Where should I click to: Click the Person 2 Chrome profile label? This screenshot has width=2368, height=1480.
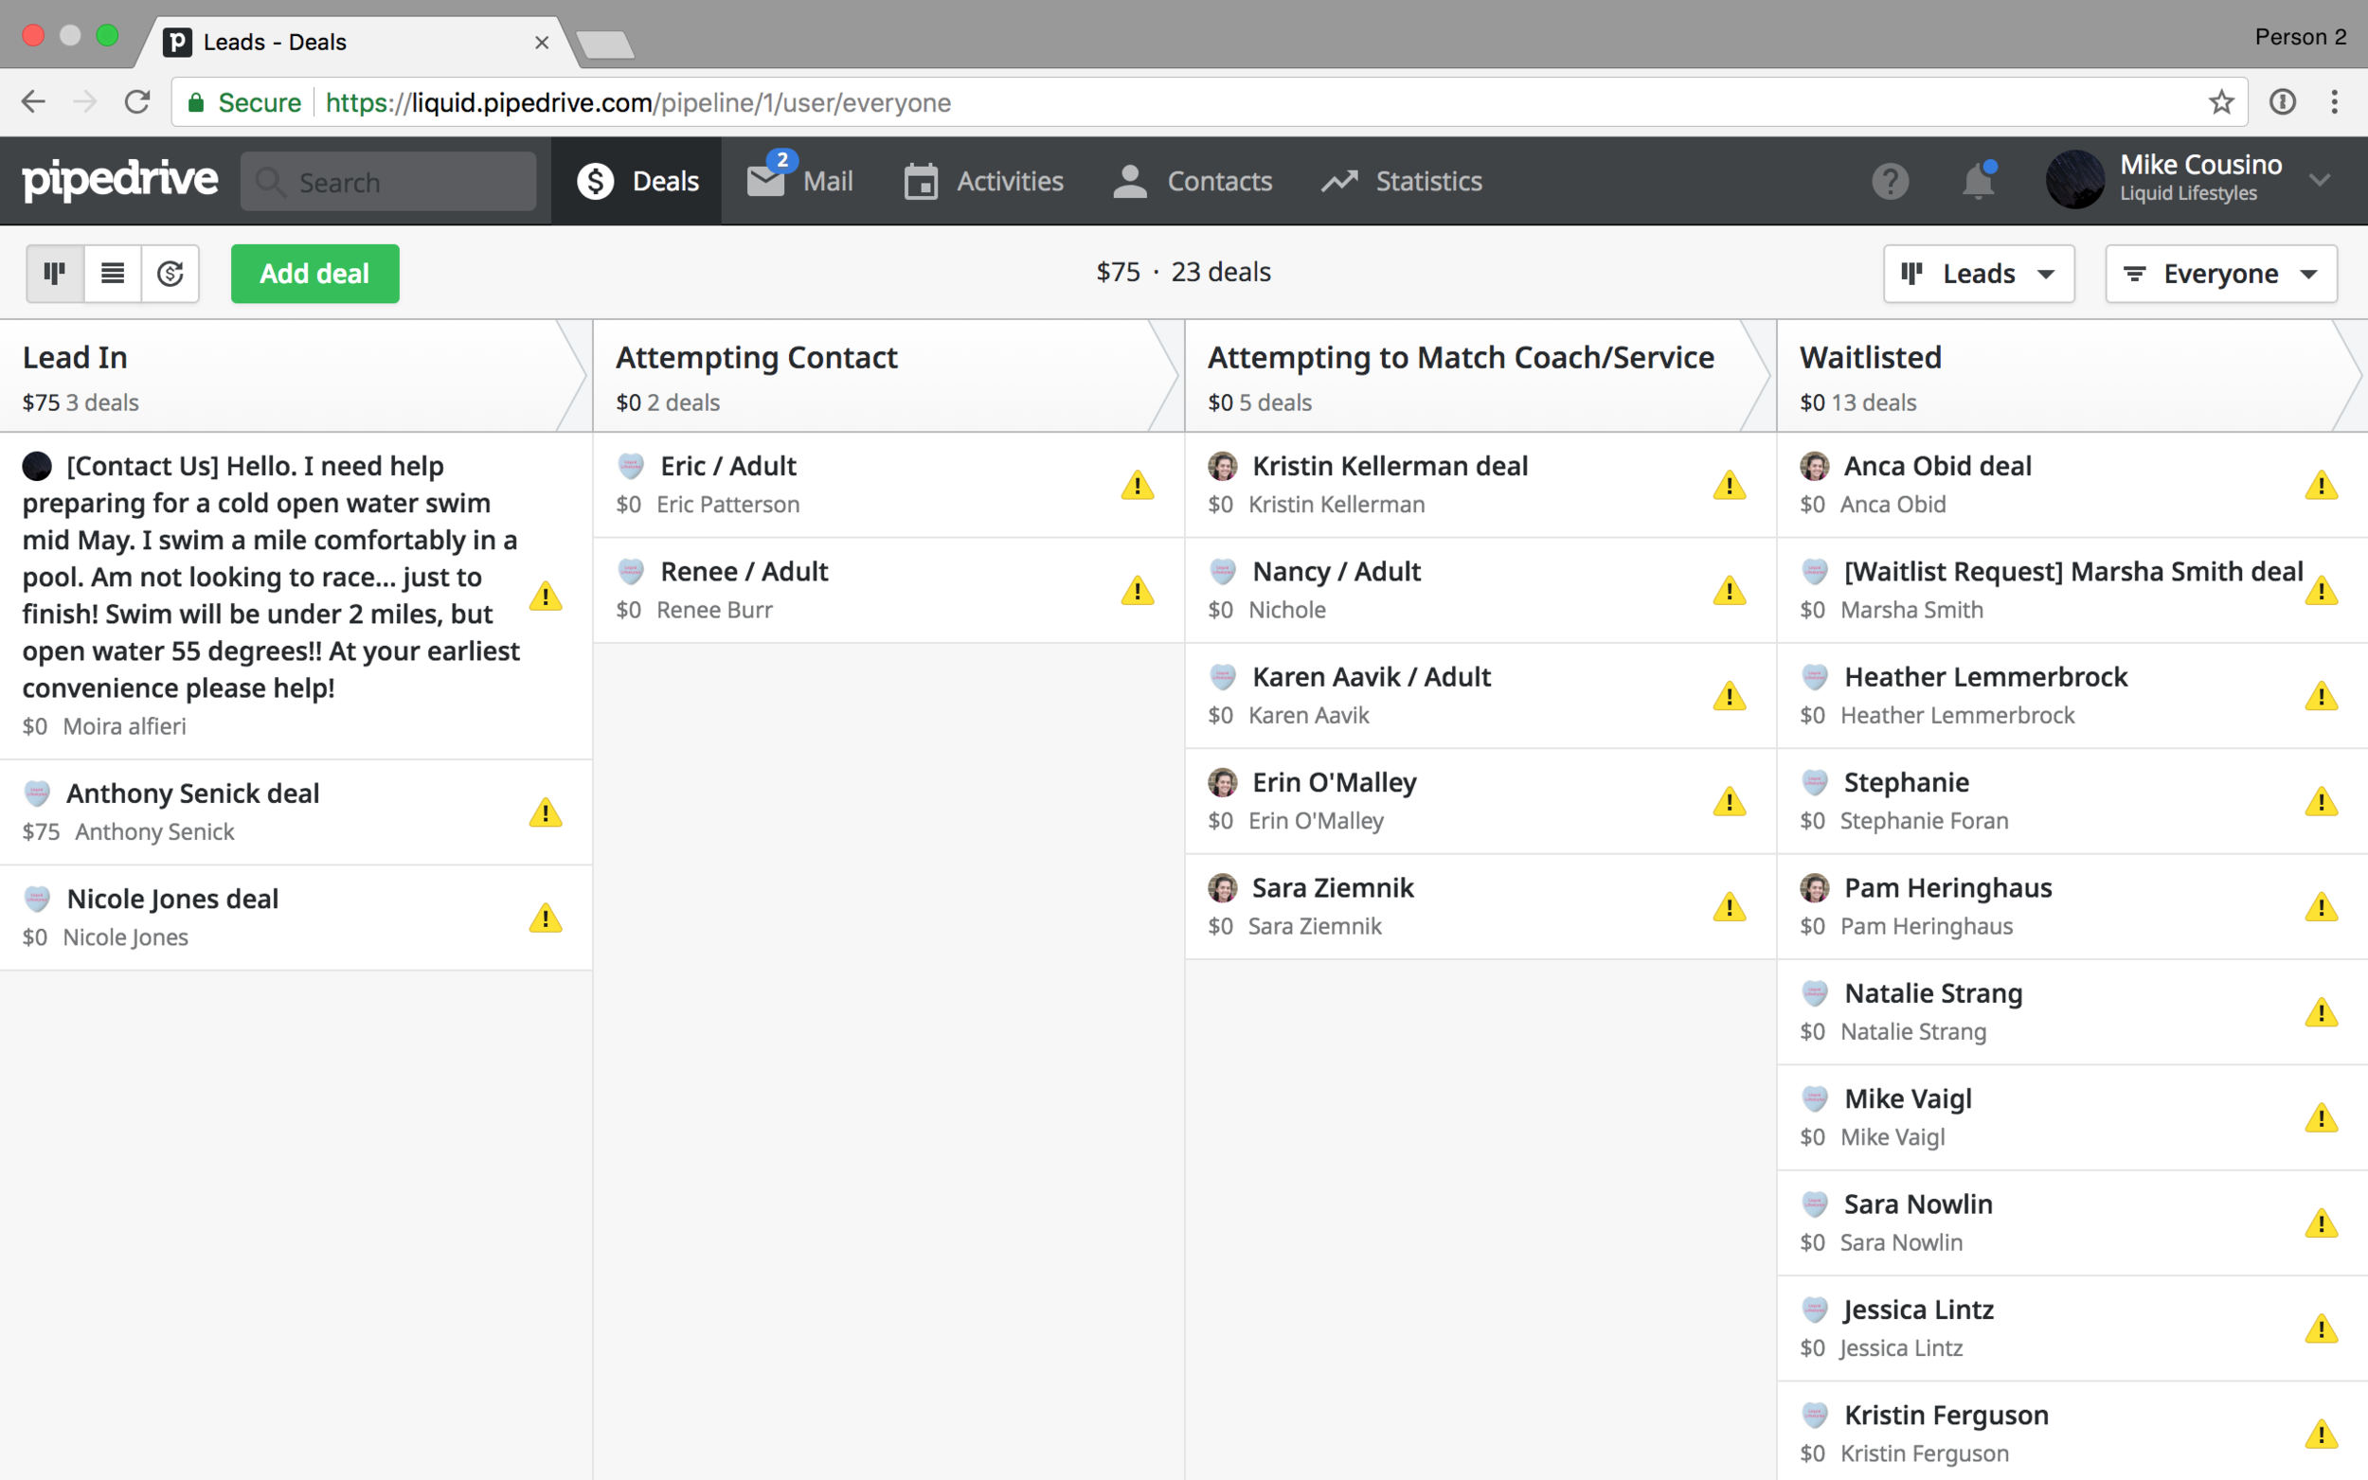pos(2300,37)
